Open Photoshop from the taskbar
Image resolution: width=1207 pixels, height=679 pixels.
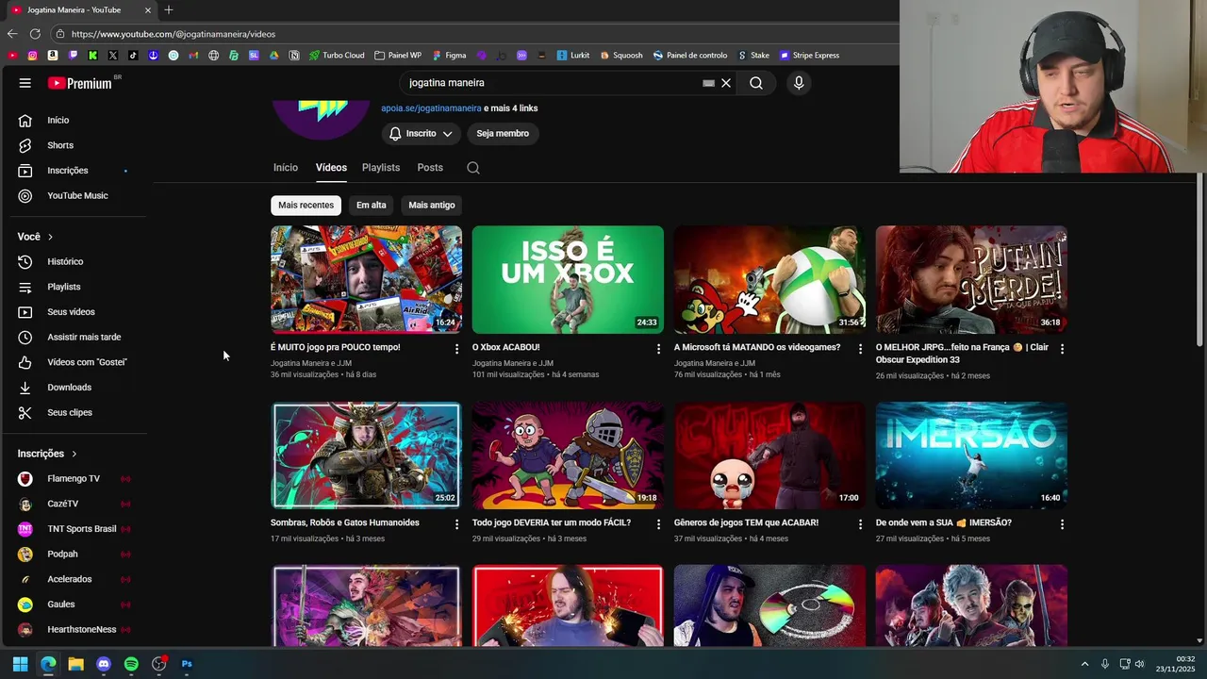(x=187, y=664)
